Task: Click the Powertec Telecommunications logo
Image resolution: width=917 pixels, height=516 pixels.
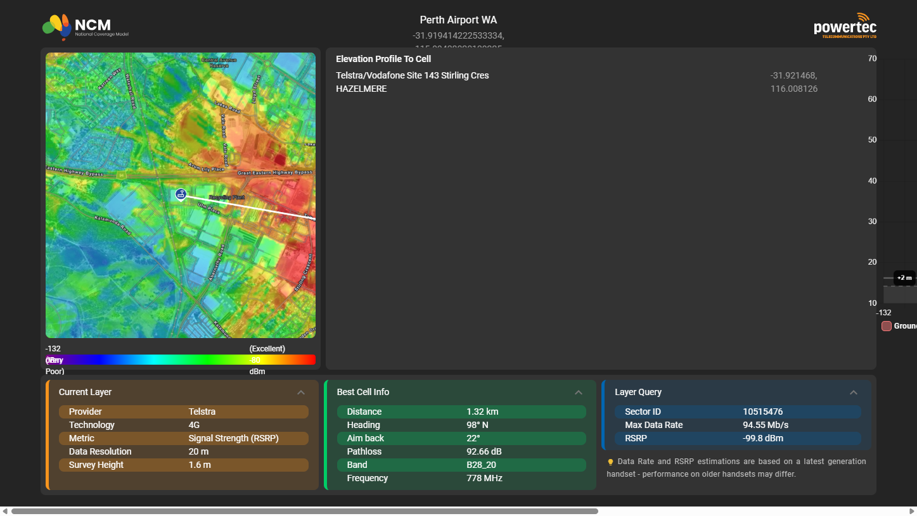Action: point(845,26)
